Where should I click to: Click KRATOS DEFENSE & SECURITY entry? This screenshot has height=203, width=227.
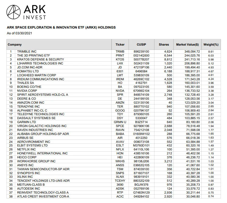pos(41,59)
